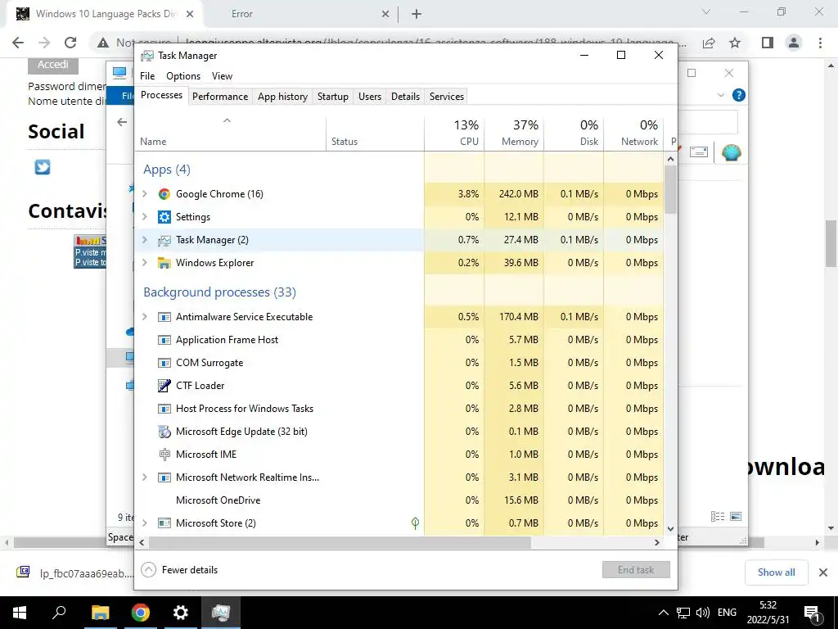
Task: Click the CTF Loader pen icon
Action: (x=164, y=386)
